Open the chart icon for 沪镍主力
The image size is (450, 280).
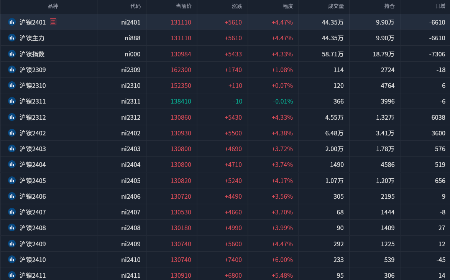pos(12,38)
